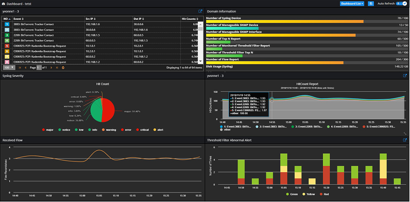Refresh the event table with reload icon
This screenshot has height=202, width=410.
pyautogui.click(x=63, y=68)
